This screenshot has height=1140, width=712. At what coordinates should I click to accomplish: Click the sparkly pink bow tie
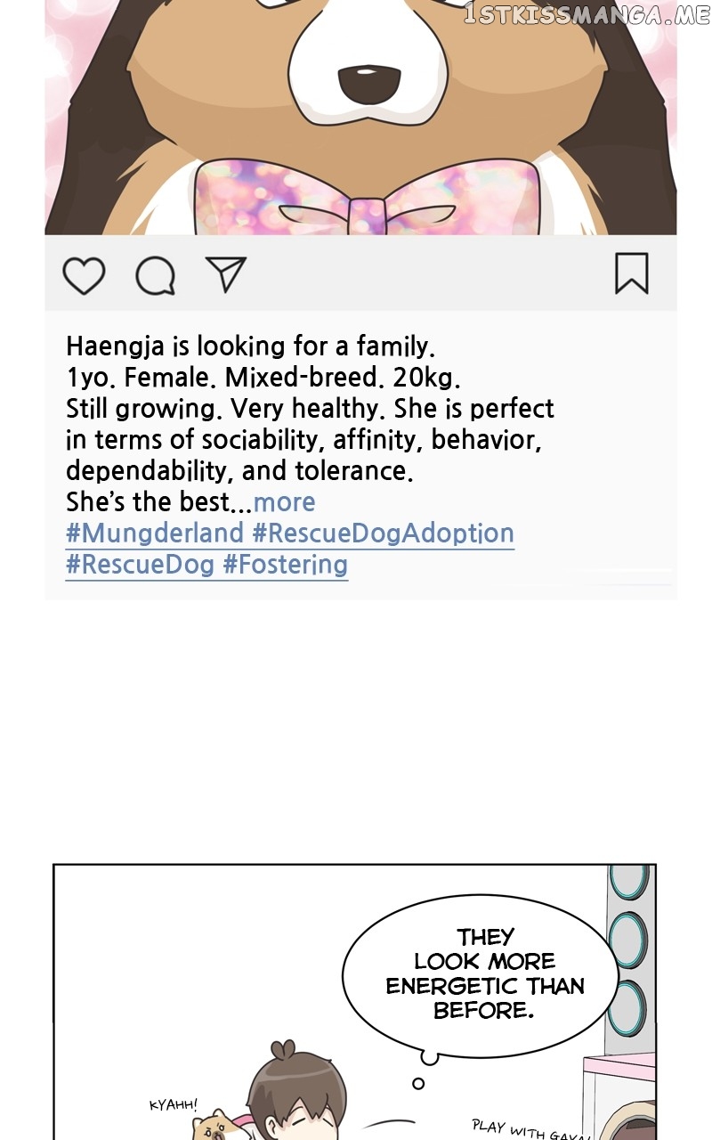[367, 199]
